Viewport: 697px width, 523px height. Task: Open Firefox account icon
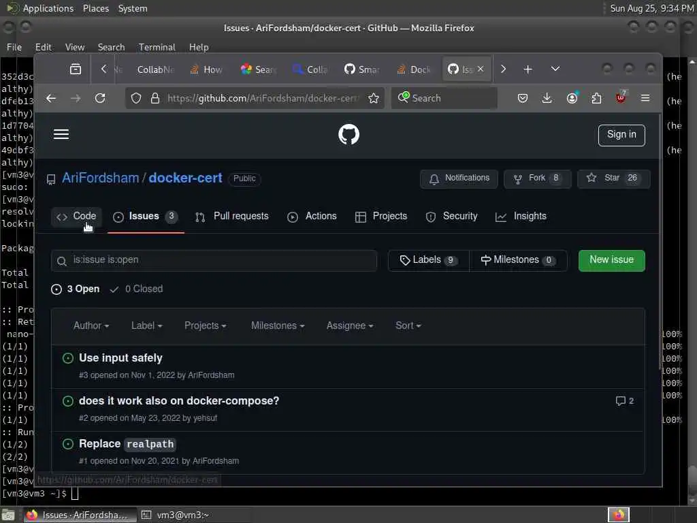tap(572, 98)
